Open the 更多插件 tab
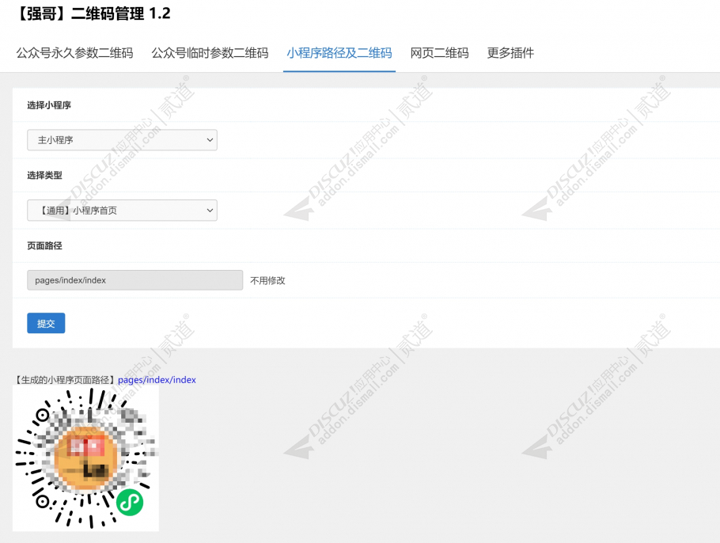The image size is (720, 543). tap(510, 53)
